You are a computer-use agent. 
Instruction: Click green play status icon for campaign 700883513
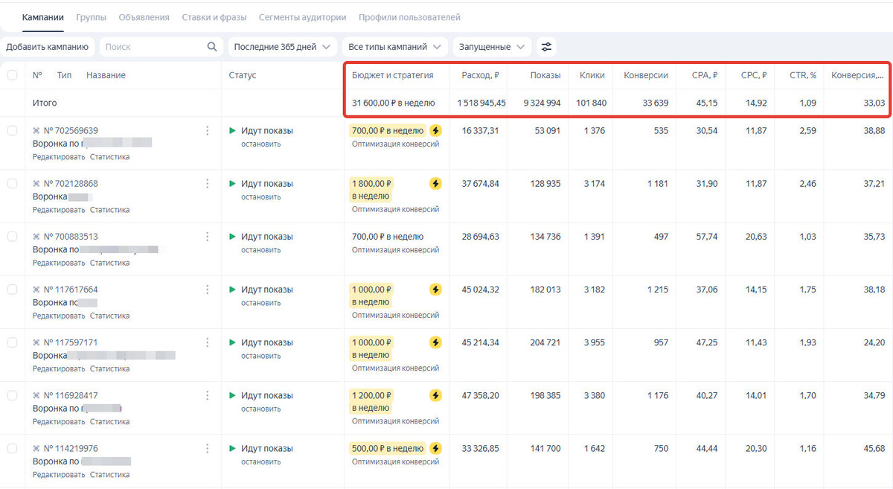232,237
